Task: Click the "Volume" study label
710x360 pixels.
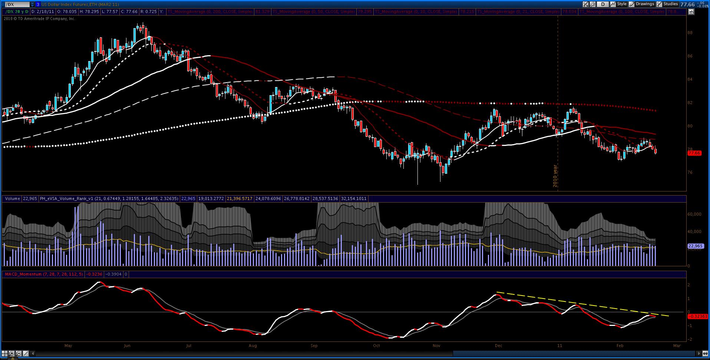Action: 13,199
